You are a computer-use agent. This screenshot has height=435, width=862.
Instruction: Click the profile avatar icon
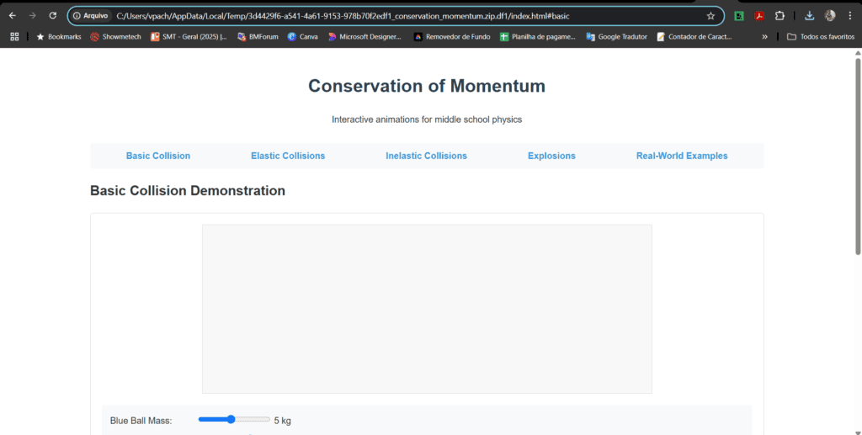830,15
